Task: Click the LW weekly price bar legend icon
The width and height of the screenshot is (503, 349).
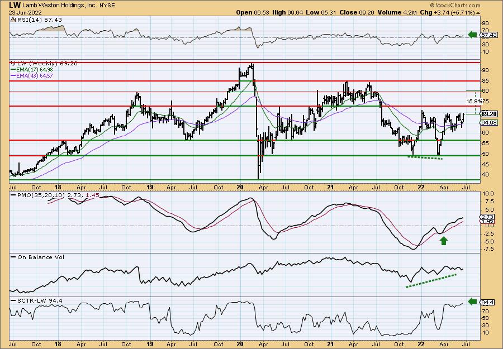Action: coord(13,64)
